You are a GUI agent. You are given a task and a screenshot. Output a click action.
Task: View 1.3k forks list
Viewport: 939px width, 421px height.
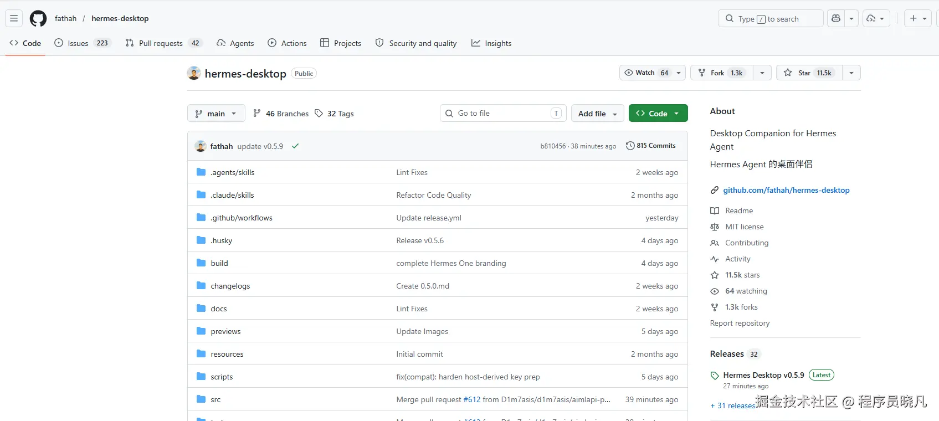pyautogui.click(x=741, y=307)
